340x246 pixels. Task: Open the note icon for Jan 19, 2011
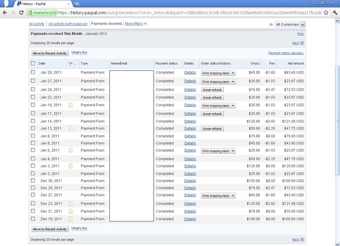click(71, 105)
